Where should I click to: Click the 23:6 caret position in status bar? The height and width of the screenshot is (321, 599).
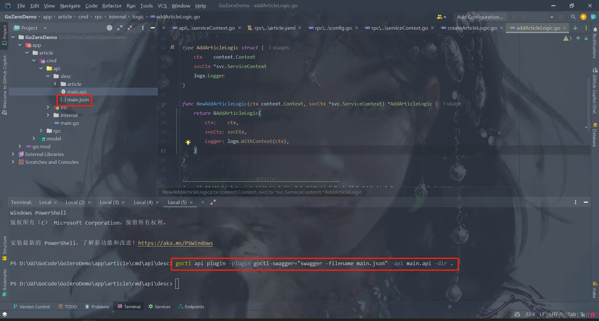point(530,314)
